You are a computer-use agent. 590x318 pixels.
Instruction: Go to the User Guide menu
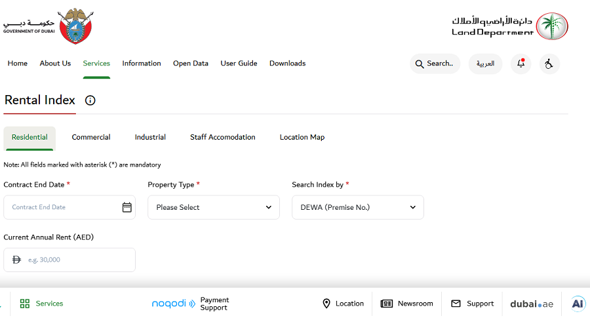pos(239,64)
